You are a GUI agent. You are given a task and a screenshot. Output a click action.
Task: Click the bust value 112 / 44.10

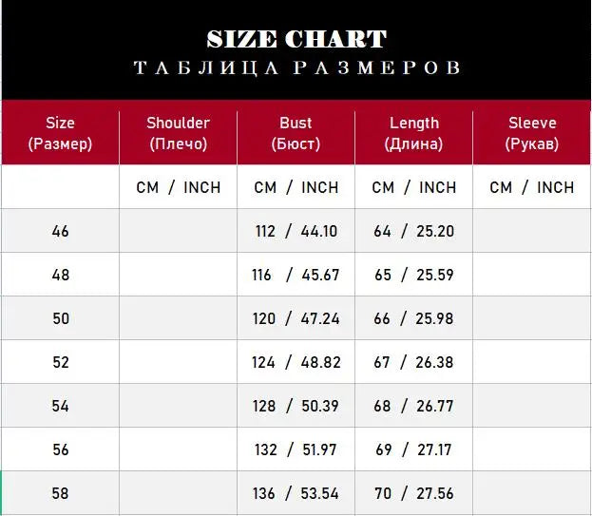(296, 231)
